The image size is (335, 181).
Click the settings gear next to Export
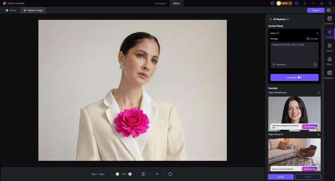(329, 10)
